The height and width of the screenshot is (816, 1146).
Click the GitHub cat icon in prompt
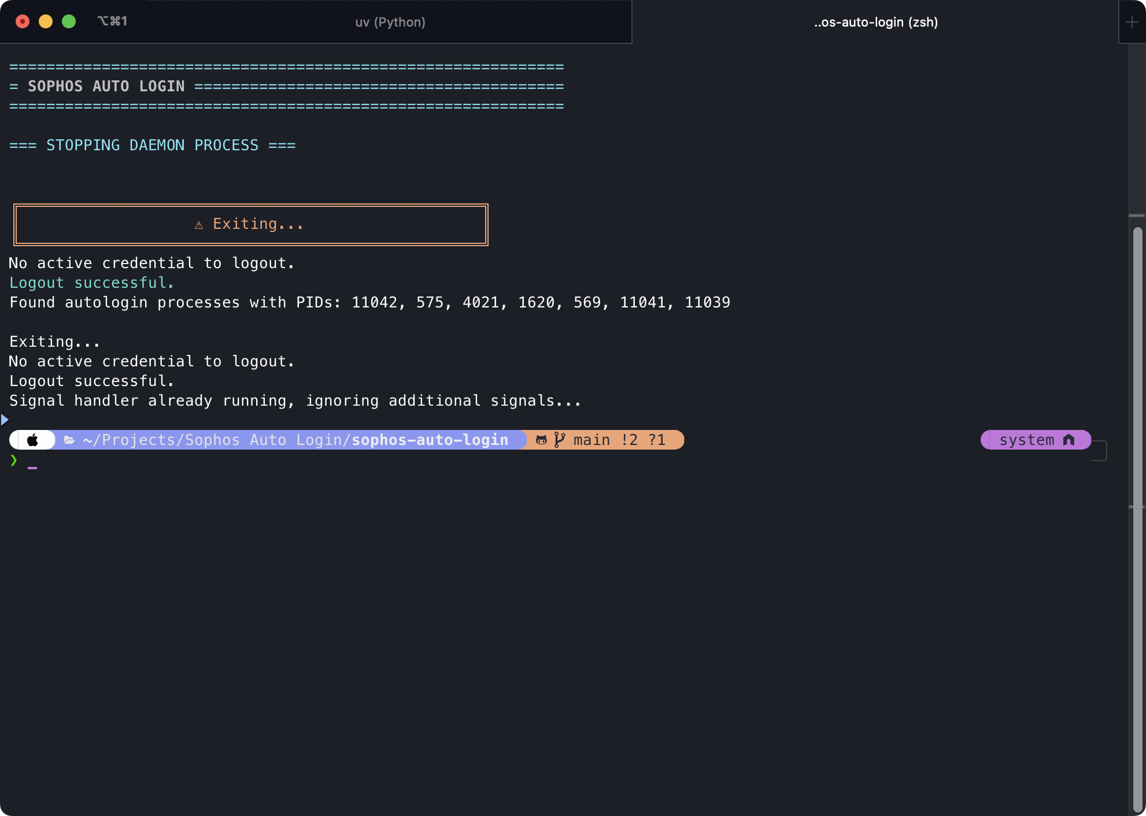[541, 440]
